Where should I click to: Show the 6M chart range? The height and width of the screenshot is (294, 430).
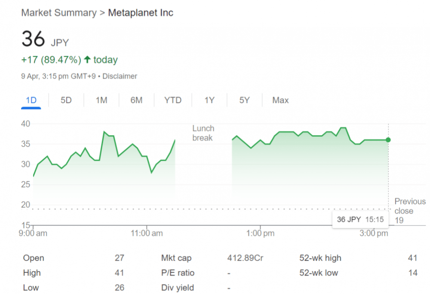(136, 100)
